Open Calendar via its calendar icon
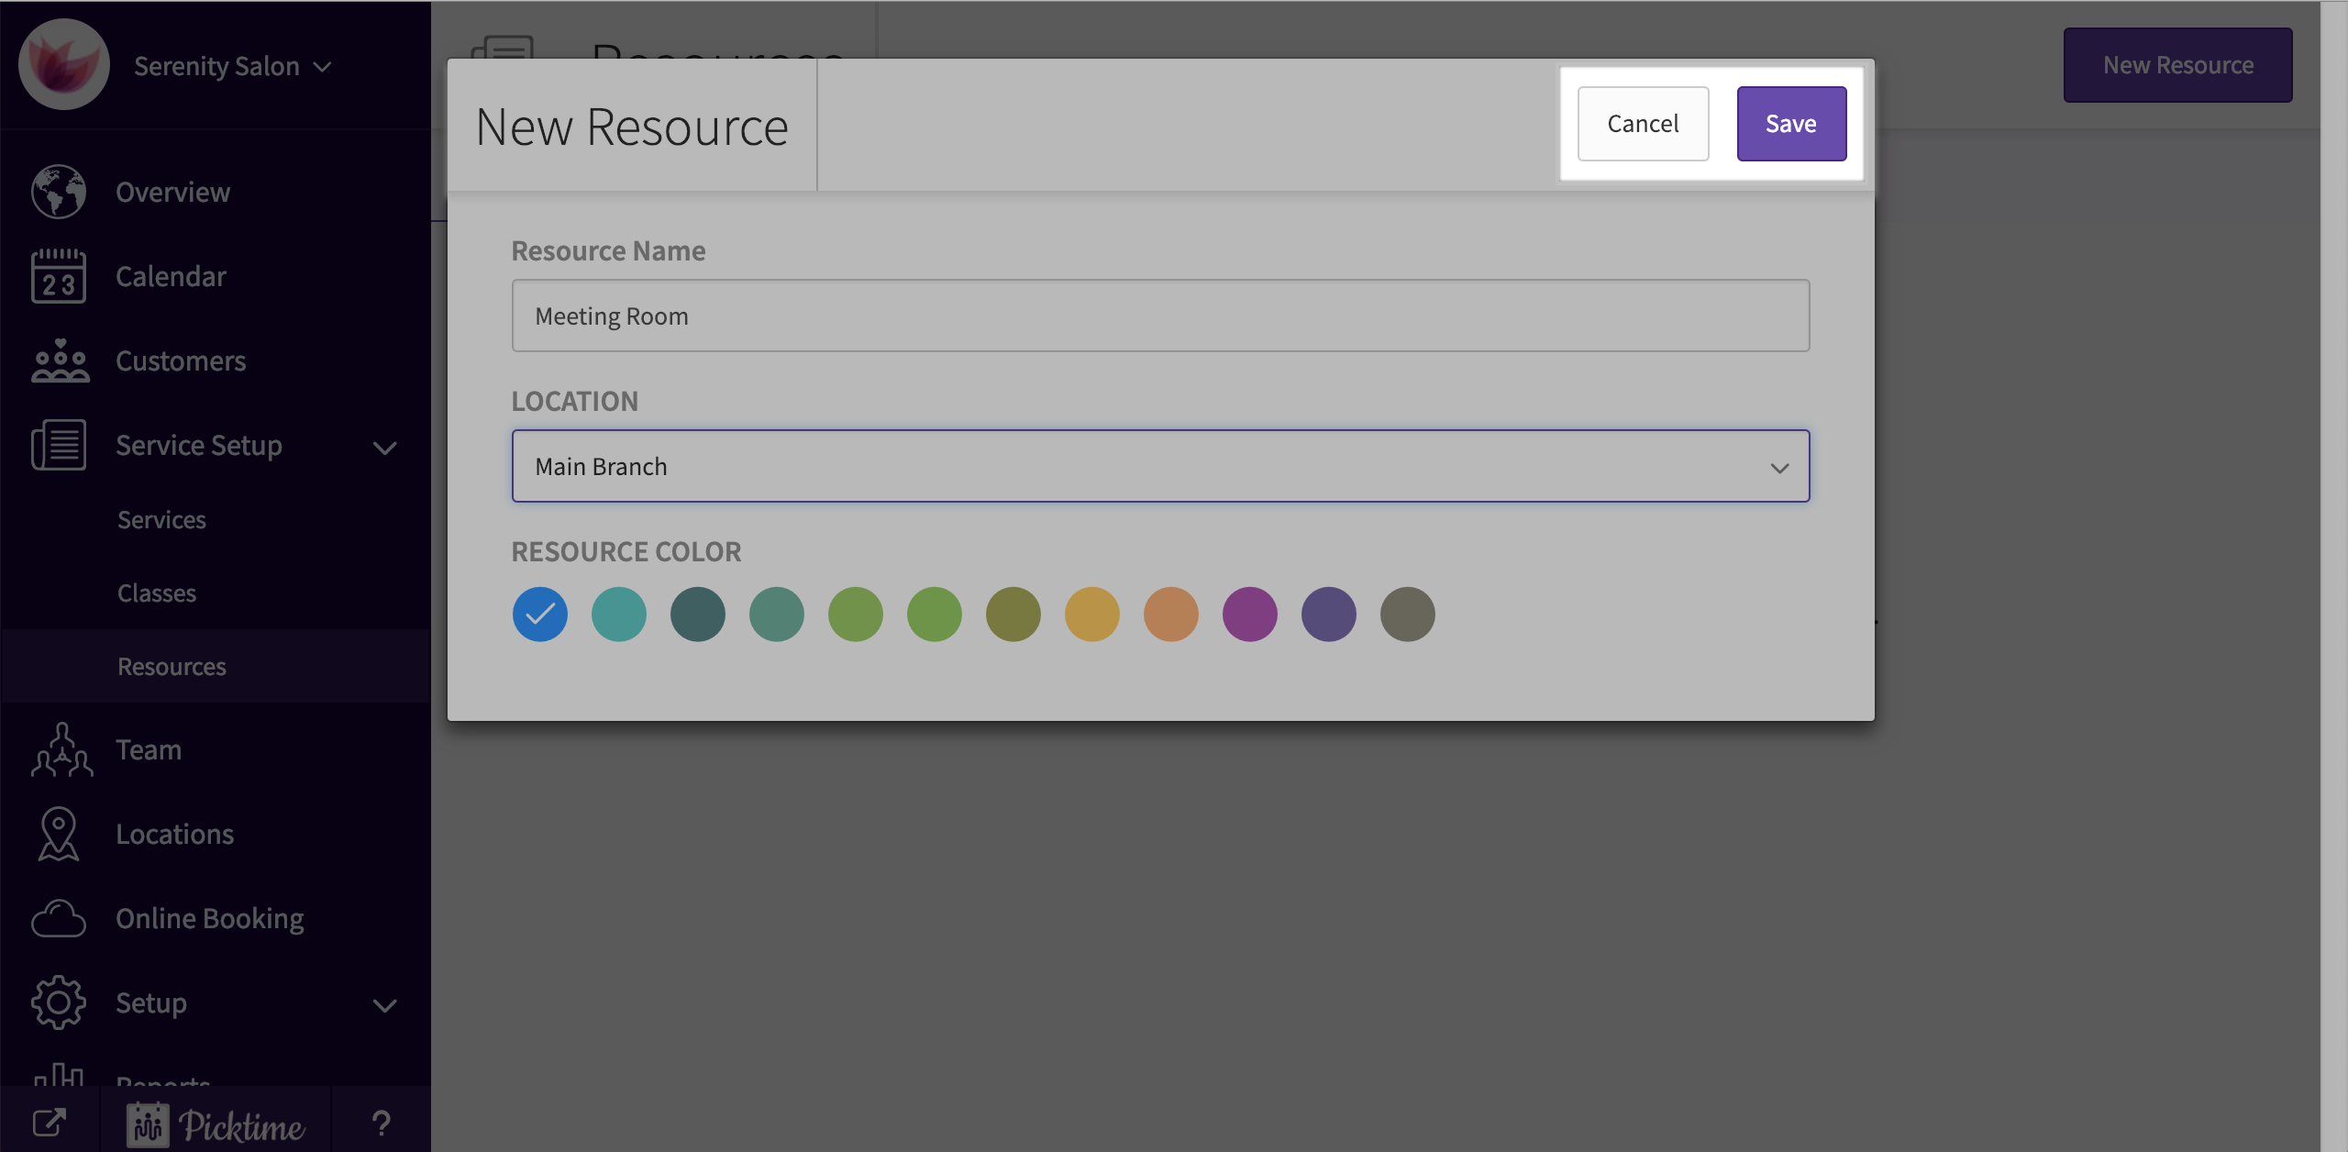Image resolution: width=2348 pixels, height=1152 pixels. (59, 276)
